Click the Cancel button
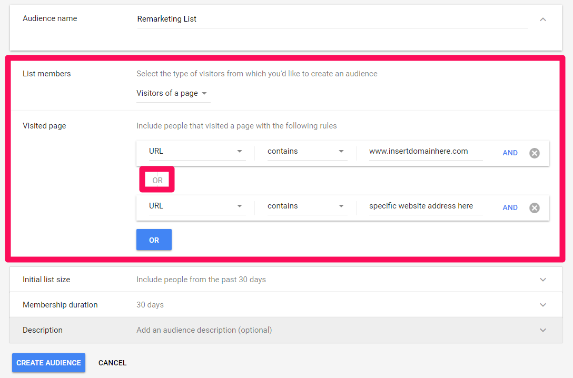This screenshot has width=573, height=378. pos(112,363)
